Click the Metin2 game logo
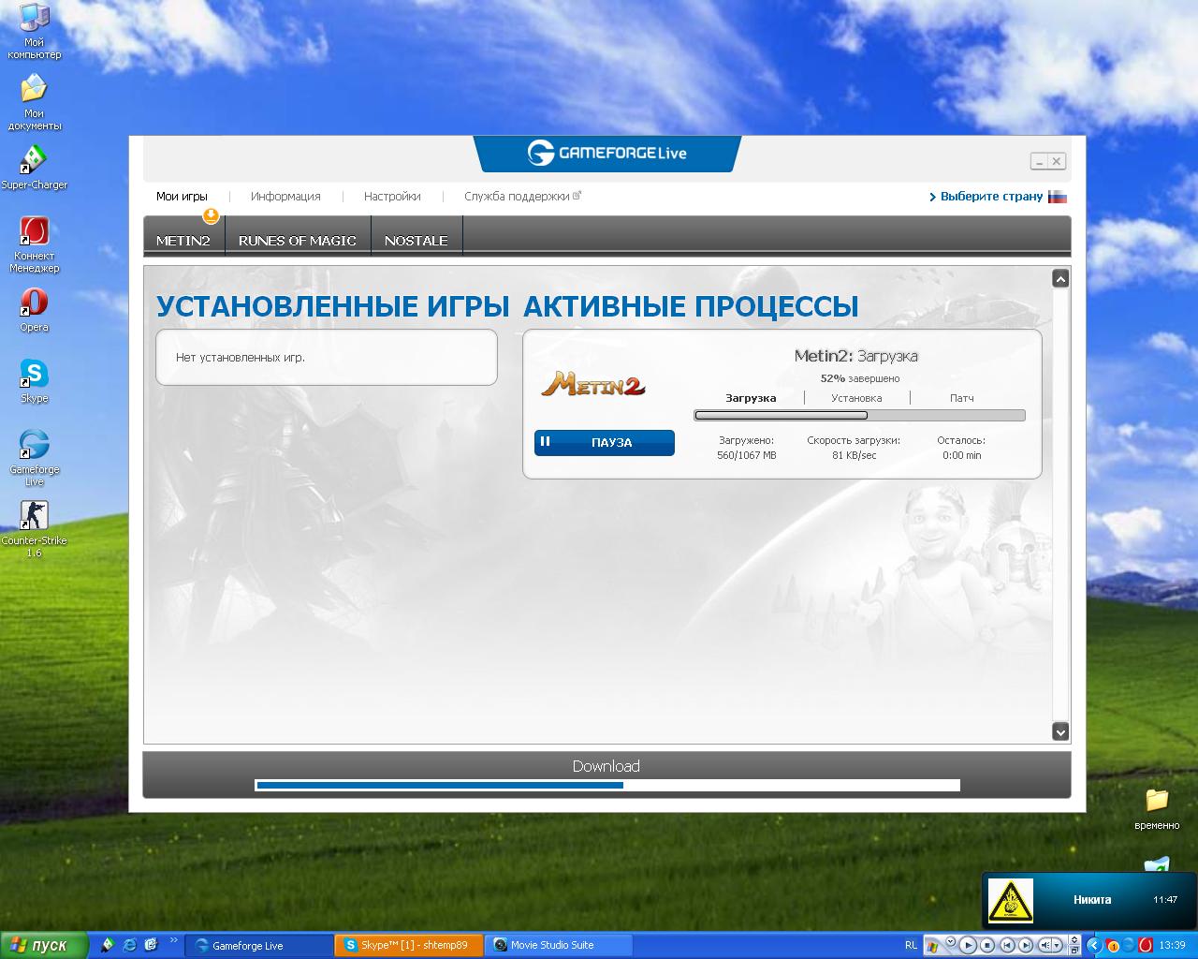This screenshot has height=959, width=1198. coord(593,384)
